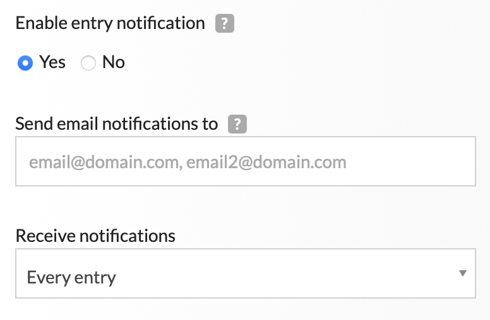Click the "Yes" option label text

pyautogui.click(x=52, y=62)
